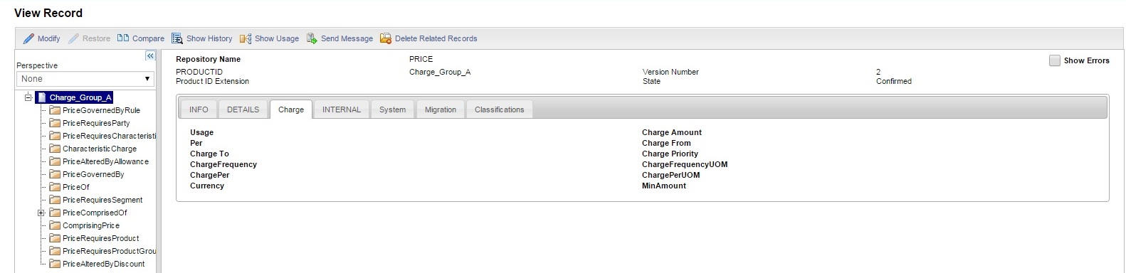Click the Modify pencil icon
This screenshot has height=273, width=1126.
(x=28, y=38)
